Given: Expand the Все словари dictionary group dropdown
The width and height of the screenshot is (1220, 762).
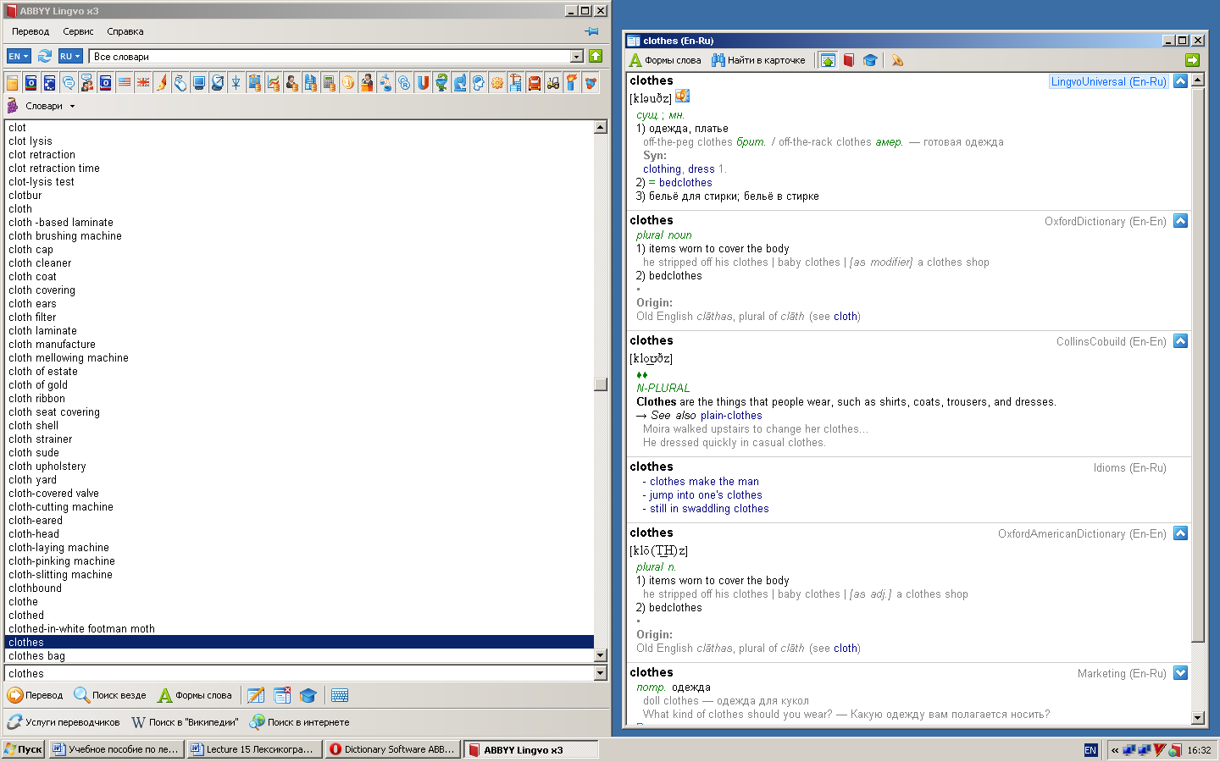Looking at the screenshot, I should (x=577, y=56).
